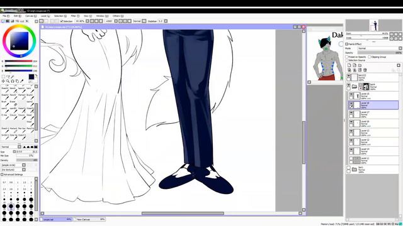Pick a shade in the color square
The height and width of the screenshot is (226, 403).
click(x=20, y=41)
